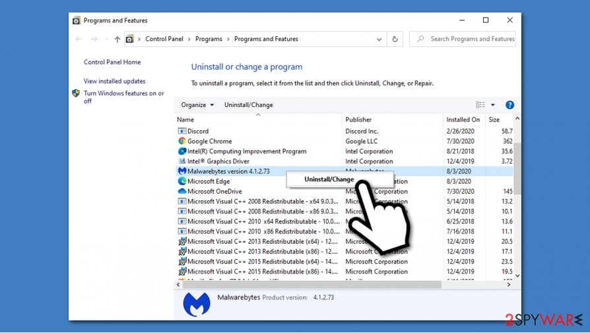Image resolution: width=590 pixels, height=333 pixels.
Task: Click icon of Visual C++ 2013 (x86) entry
Action: point(182,251)
